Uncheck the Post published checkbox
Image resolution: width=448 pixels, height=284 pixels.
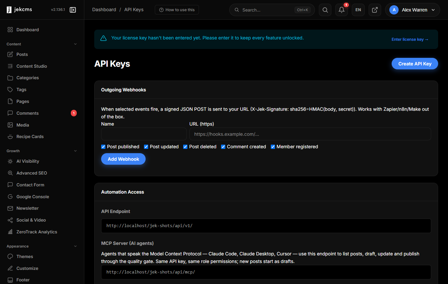103,147
